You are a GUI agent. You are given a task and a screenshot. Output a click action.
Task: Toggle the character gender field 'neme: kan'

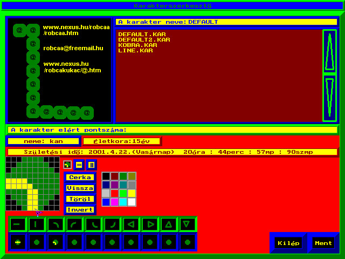(43, 141)
